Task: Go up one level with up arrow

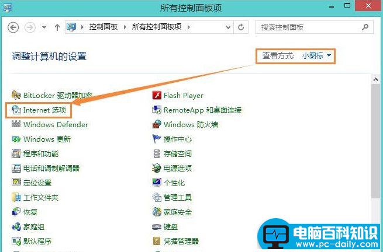Action: point(57,27)
